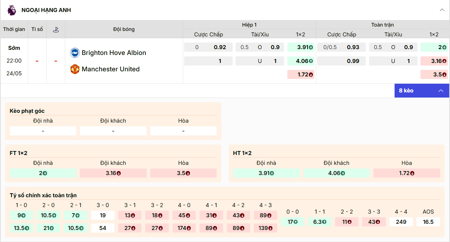Screen dimensions: 450x242
Task: Choose correct score odds 13 for 3 - 1
Action: [x=130, y=215]
